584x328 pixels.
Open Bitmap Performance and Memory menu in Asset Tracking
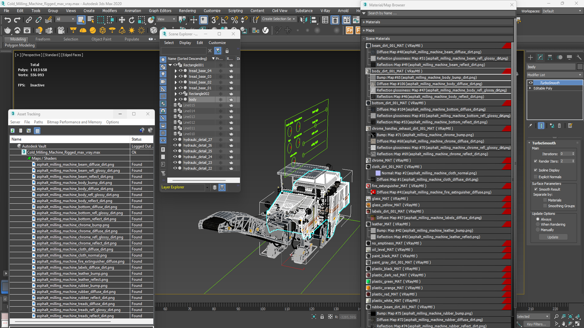tap(74, 122)
